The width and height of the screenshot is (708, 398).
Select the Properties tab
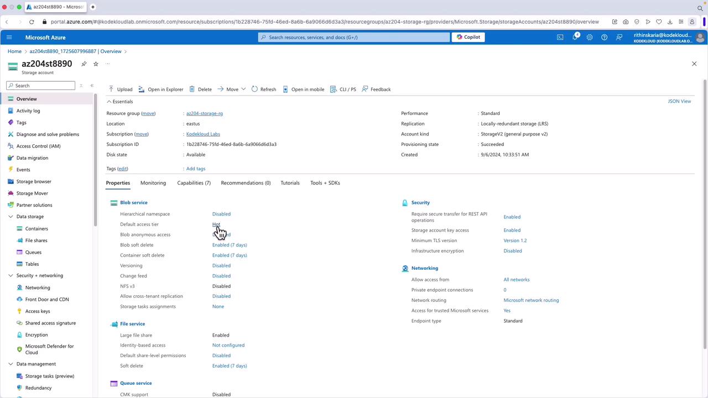point(118,183)
